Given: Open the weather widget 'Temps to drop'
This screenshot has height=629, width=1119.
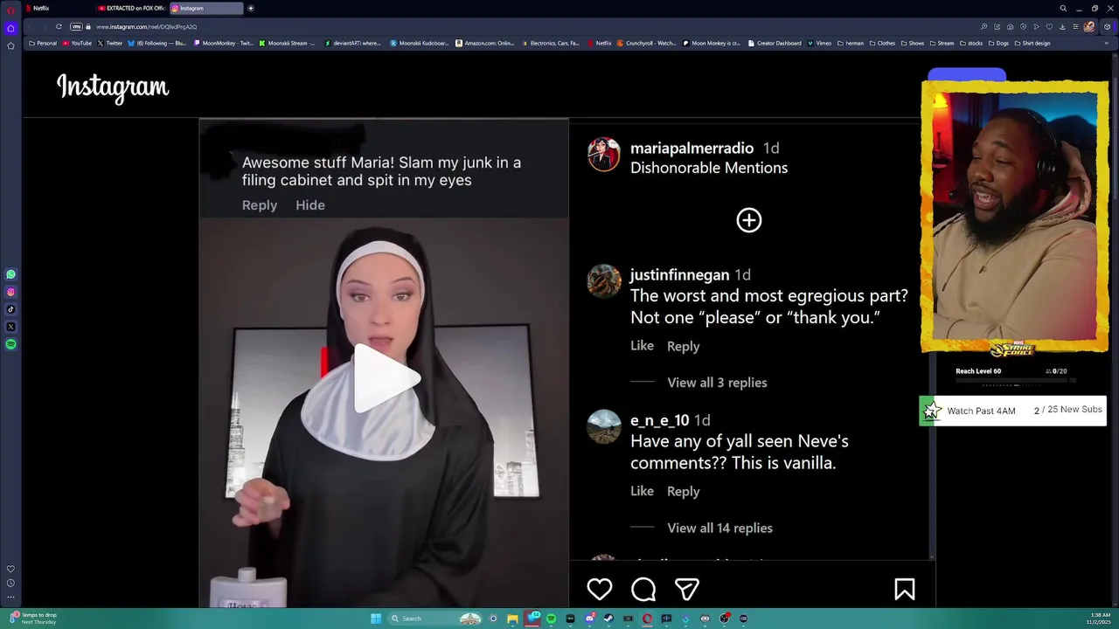Looking at the screenshot, I should [32, 619].
